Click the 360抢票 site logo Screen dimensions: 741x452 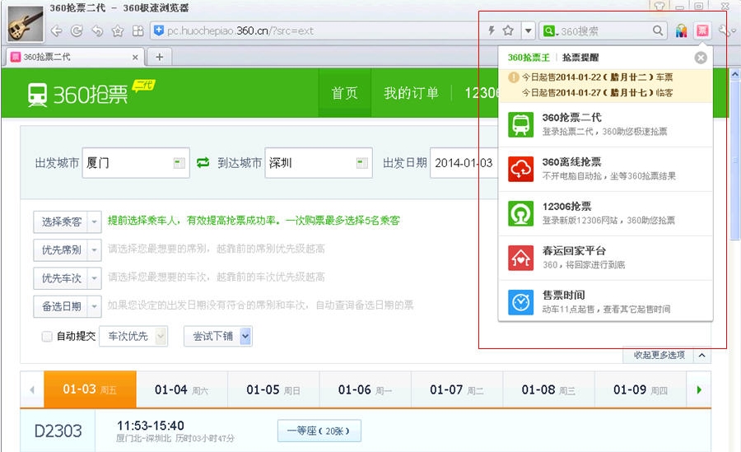pos(90,93)
